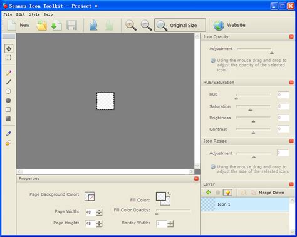Click the import icon with green arrow
Screen dimensions: 297x237
[56, 26]
